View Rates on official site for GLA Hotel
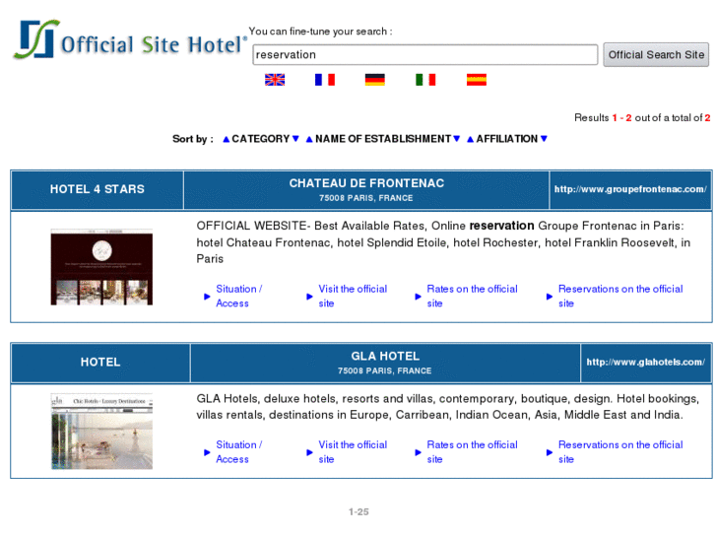Viewport: 716px width, 537px height. pyautogui.click(x=472, y=452)
